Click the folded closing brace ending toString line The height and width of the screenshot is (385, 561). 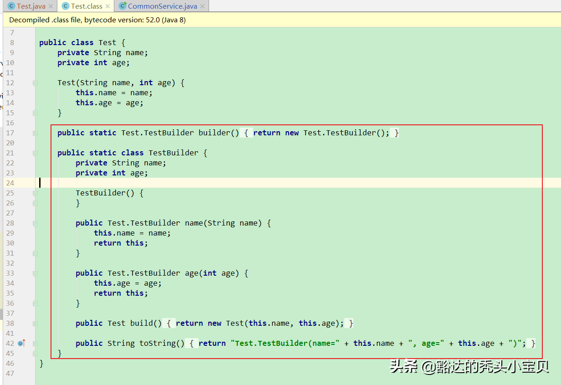click(x=531, y=344)
